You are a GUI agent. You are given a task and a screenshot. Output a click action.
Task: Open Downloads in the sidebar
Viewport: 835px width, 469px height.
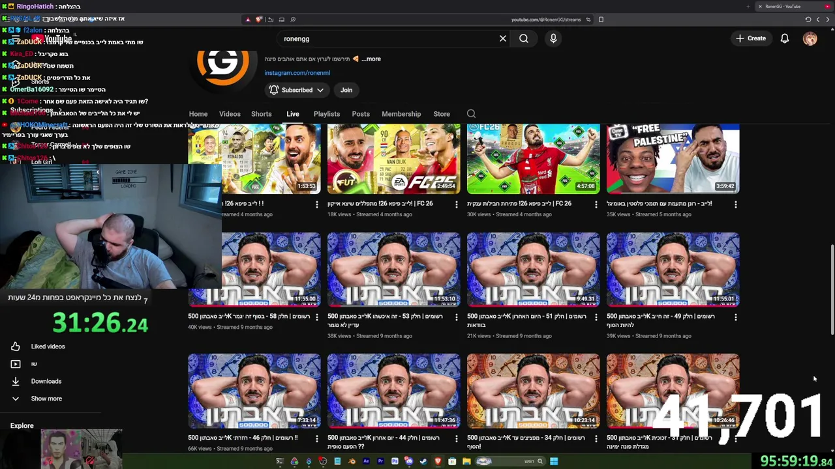46,381
